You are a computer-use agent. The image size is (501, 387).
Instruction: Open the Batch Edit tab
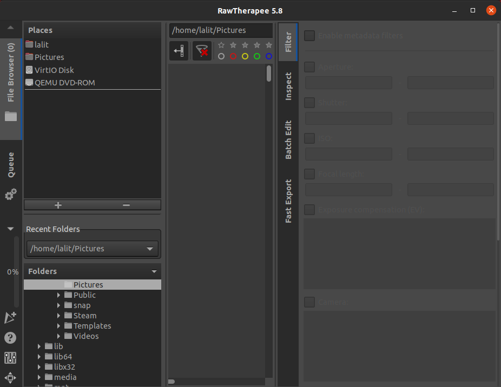288,139
